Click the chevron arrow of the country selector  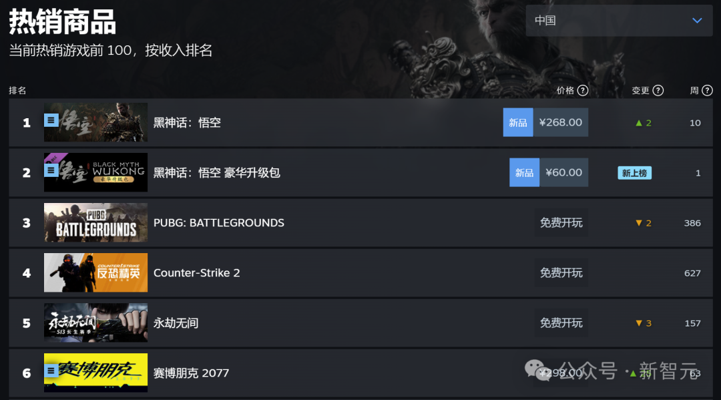pyautogui.click(x=697, y=21)
